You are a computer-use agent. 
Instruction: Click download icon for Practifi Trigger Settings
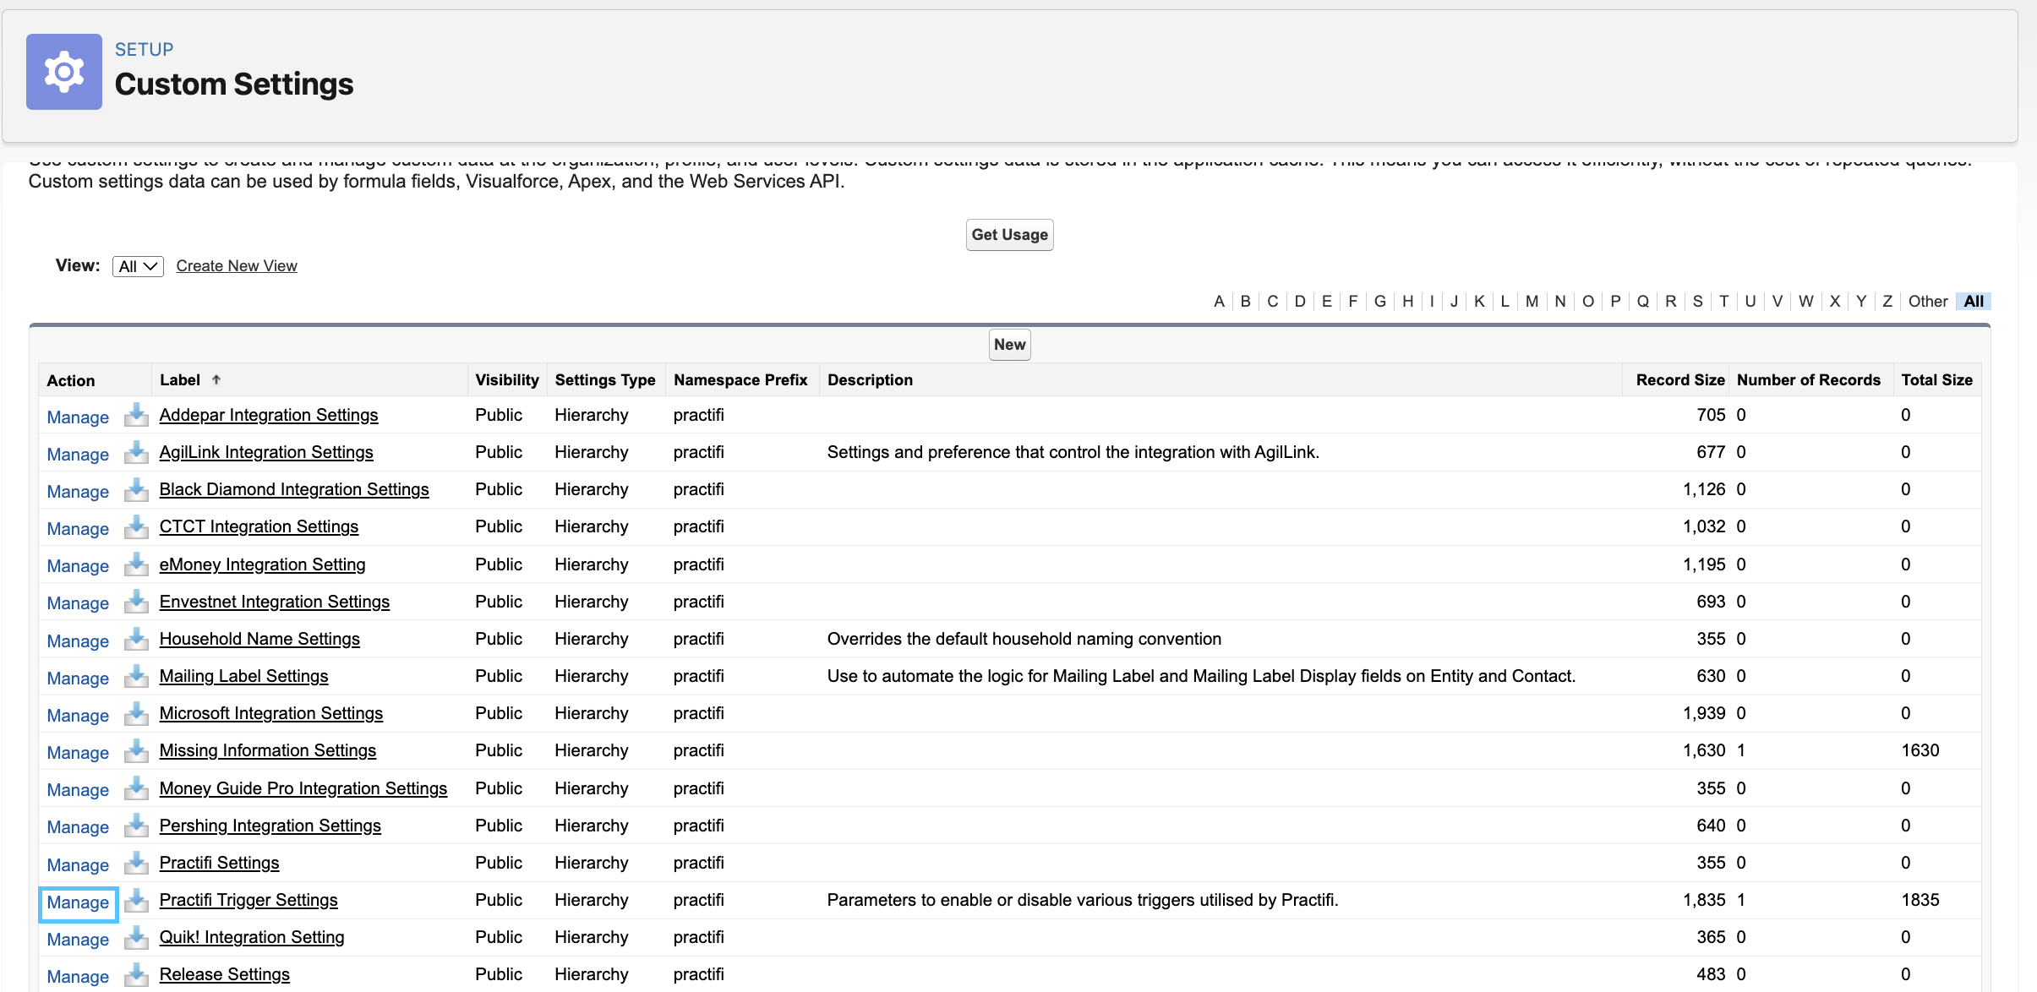coord(136,900)
